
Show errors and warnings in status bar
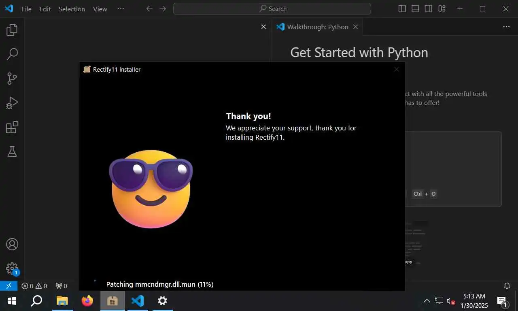point(34,286)
